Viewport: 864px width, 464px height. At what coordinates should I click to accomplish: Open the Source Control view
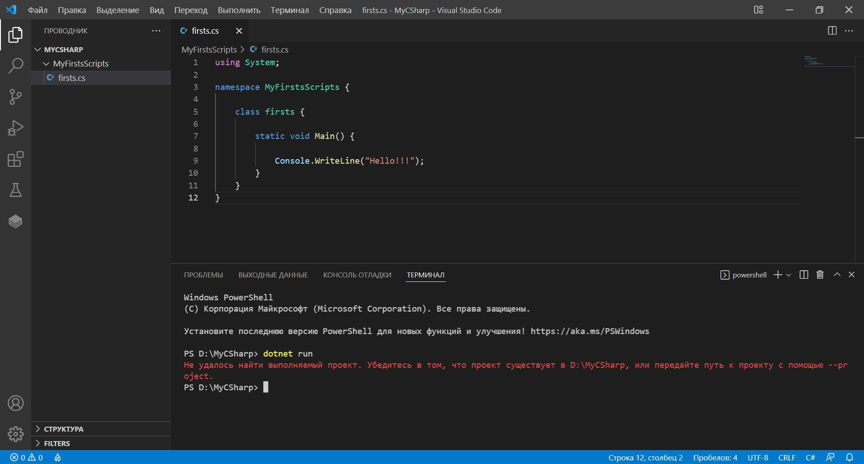pyautogui.click(x=15, y=97)
